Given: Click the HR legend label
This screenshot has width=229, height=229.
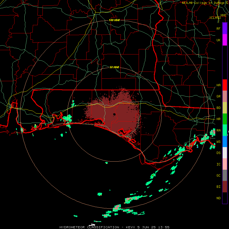Looking at the screenshot, I should [218, 119].
